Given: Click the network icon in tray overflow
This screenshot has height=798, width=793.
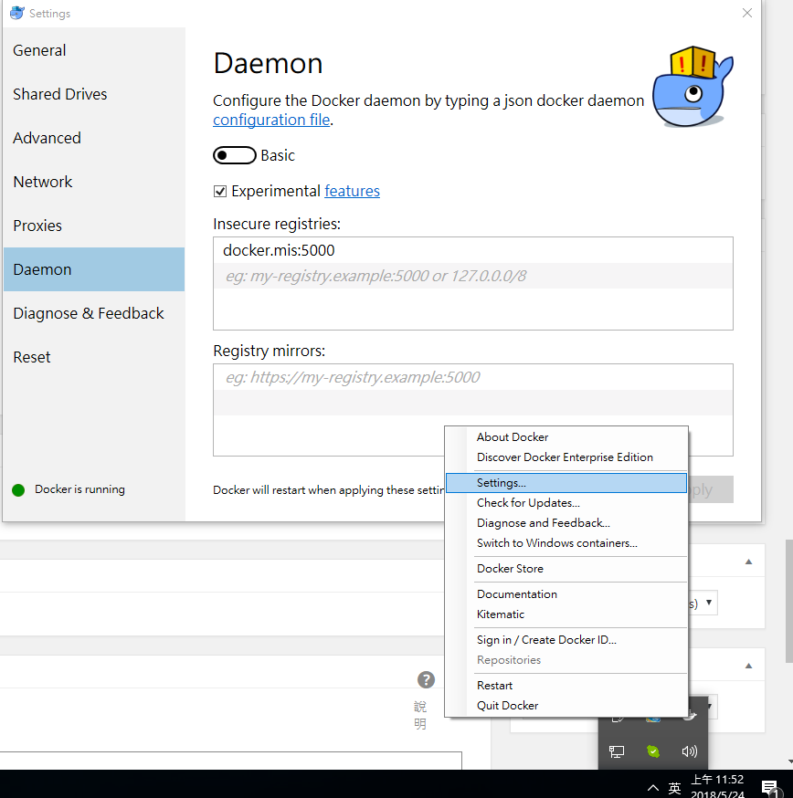Looking at the screenshot, I should pos(617,751).
